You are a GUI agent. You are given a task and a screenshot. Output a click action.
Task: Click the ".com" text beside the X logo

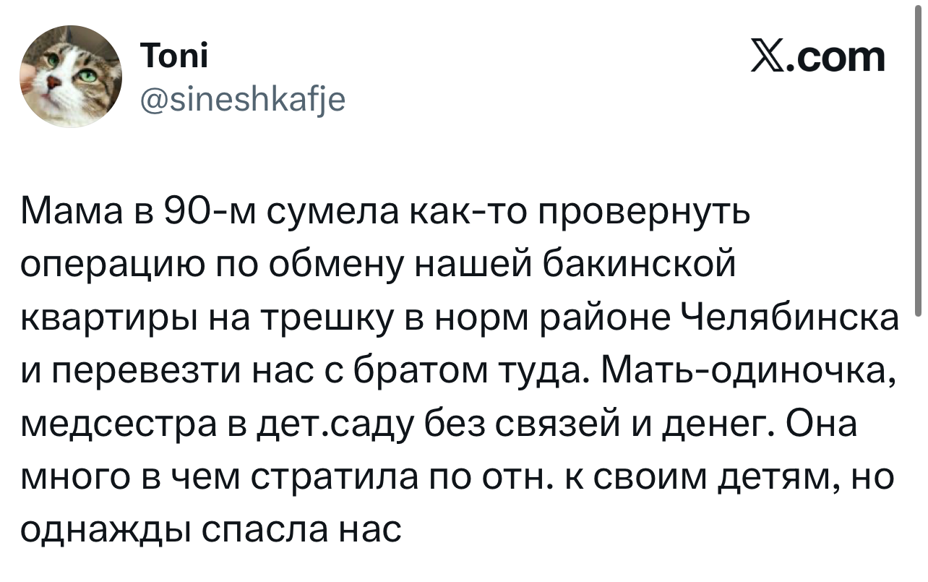pyautogui.click(x=840, y=58)
